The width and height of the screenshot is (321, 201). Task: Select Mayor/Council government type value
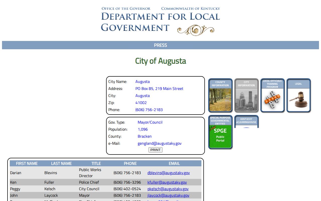pos(150,122)
